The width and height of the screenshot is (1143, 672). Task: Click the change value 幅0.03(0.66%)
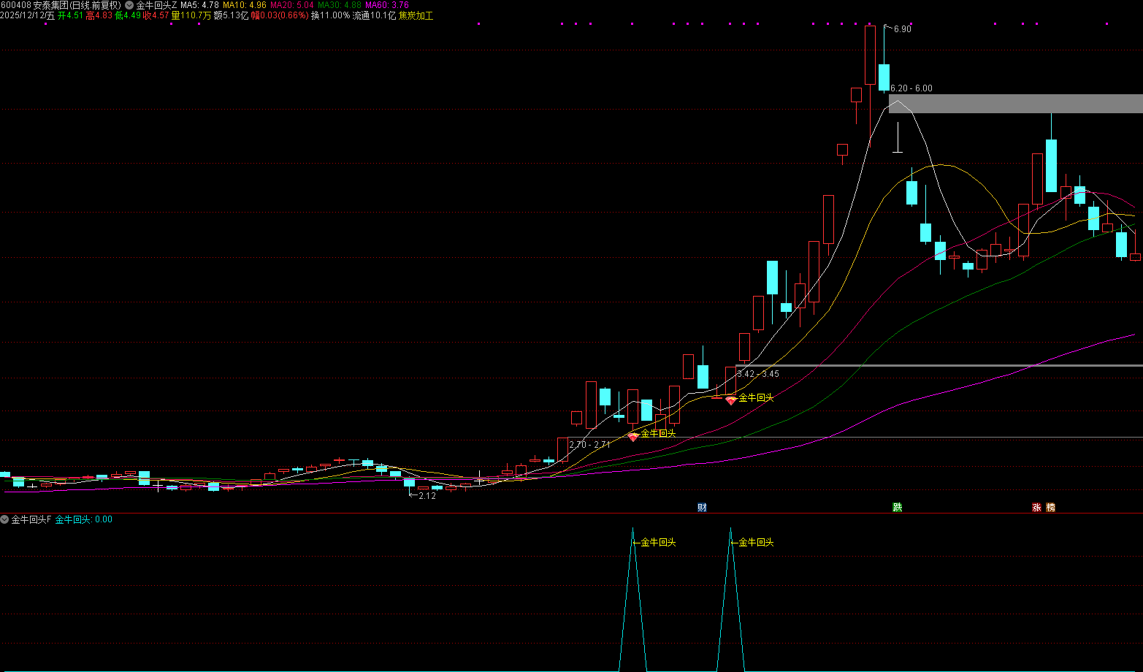click(280, 15)
